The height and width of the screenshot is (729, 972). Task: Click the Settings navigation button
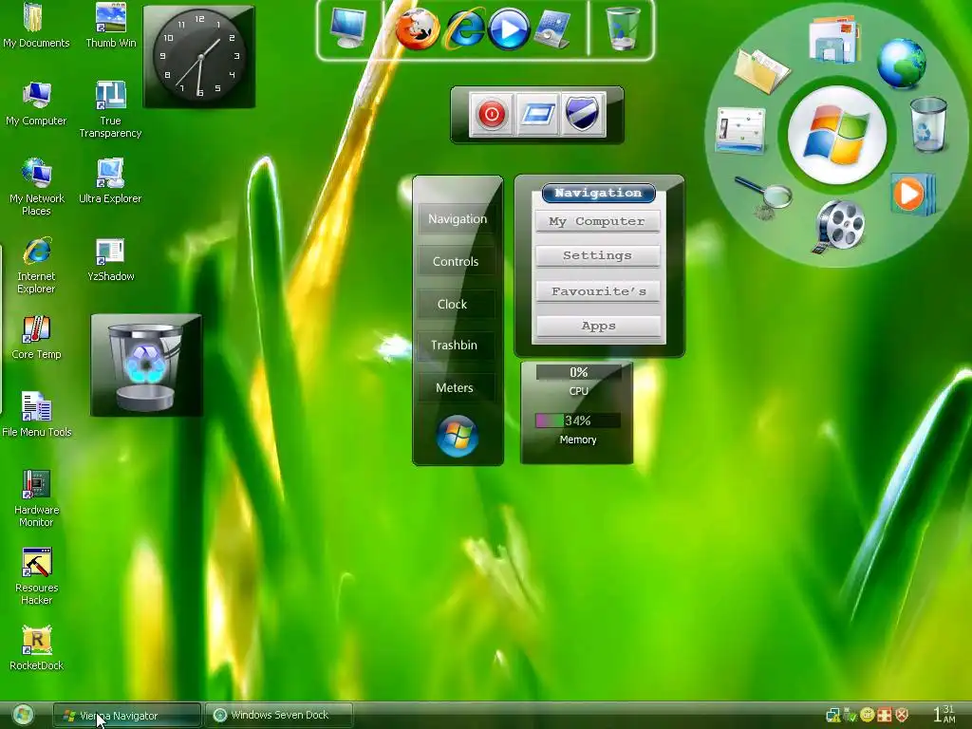coord(598,255)
